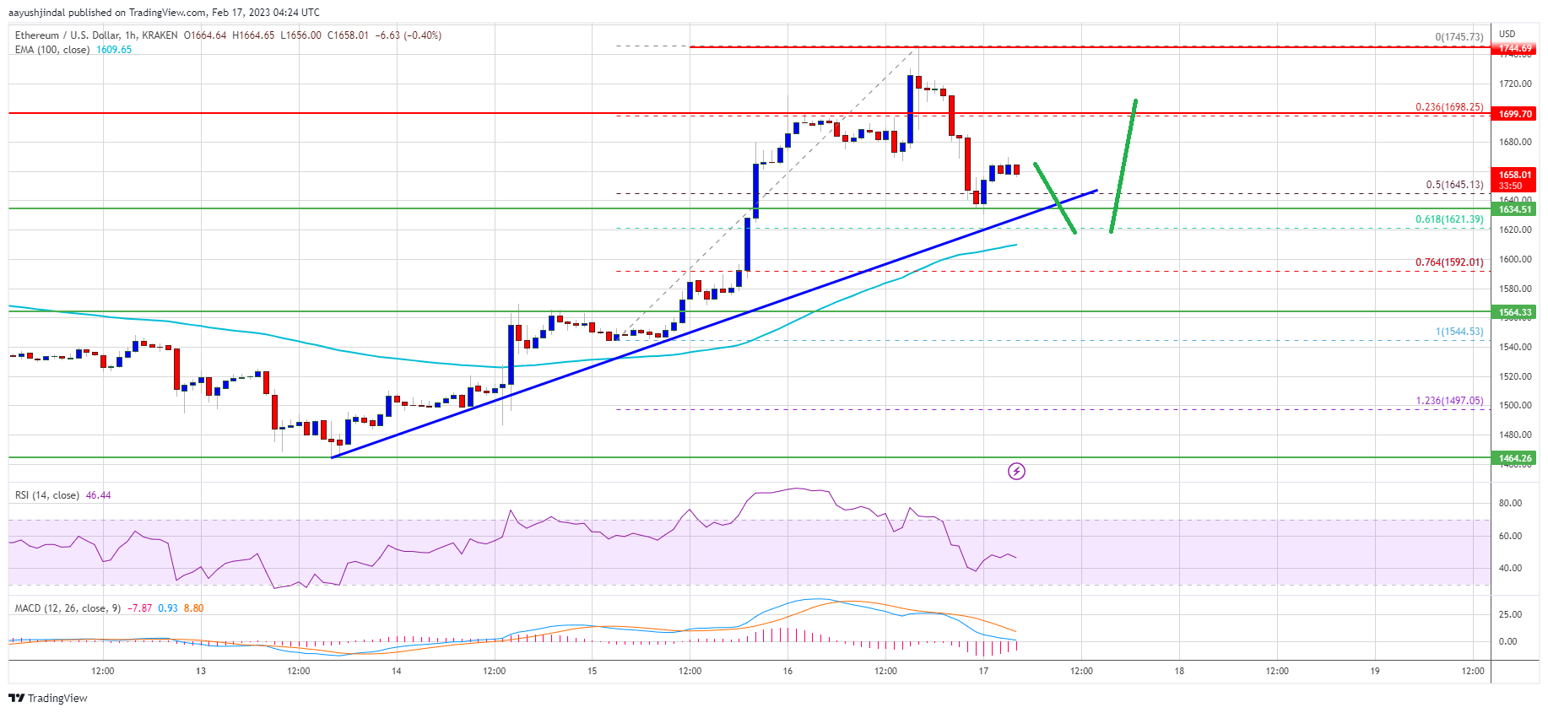Select the 1634.51 green price label

tap(1515, 209)
